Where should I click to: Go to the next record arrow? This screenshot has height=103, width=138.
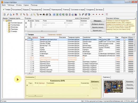tap(100, 15)
